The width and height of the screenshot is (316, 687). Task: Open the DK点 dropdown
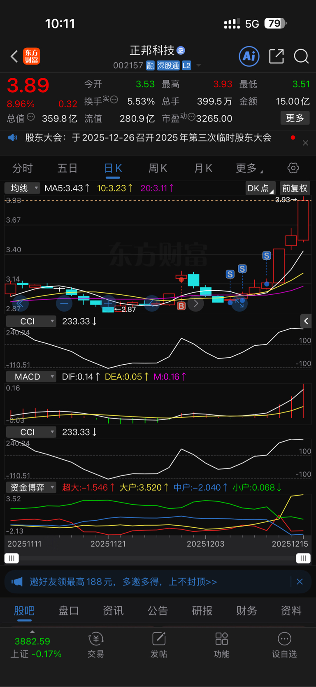260,188
